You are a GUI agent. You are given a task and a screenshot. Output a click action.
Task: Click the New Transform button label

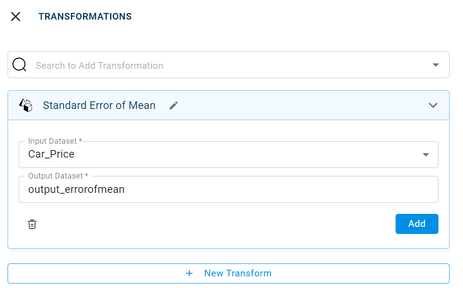[238, 273]
